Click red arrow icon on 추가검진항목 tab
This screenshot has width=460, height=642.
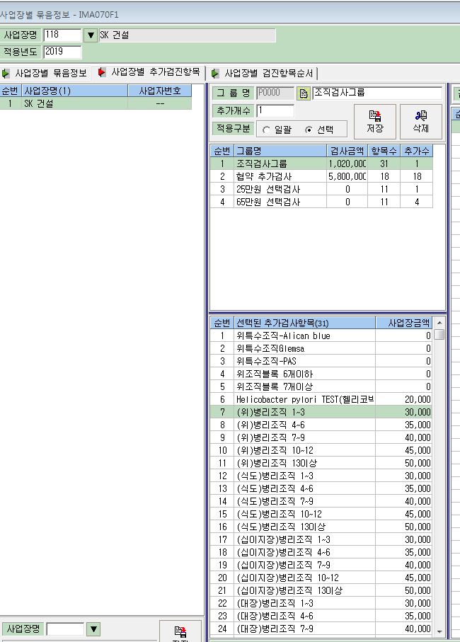[x=102, y=72]
